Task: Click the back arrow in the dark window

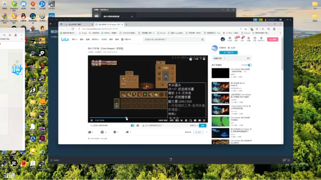Action: click(x=51, y=24)
